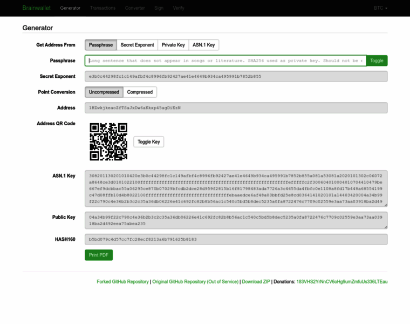410x324 pixels.
Task: Open the Generator tab in navbar
Action: [70, 8]
